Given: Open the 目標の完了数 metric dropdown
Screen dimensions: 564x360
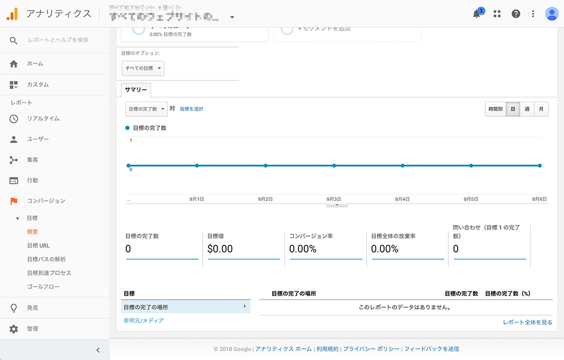Looking at the screenshot, I should click(x=146, y=109).
